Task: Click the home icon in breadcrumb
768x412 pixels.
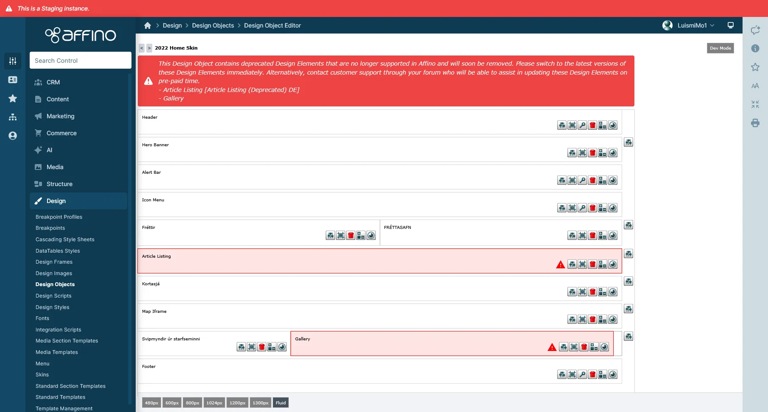Action: tap(148, 25)
